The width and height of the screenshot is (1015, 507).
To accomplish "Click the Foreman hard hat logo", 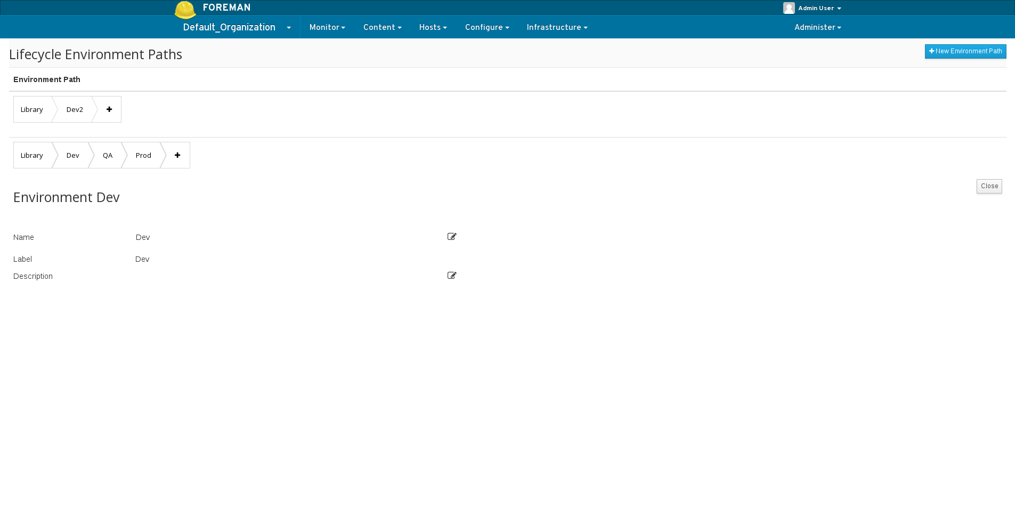I will point(185,10).
